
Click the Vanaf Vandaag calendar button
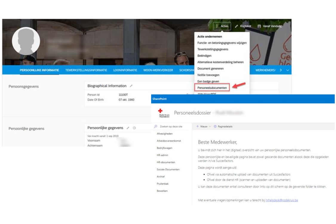pos(270,26)
